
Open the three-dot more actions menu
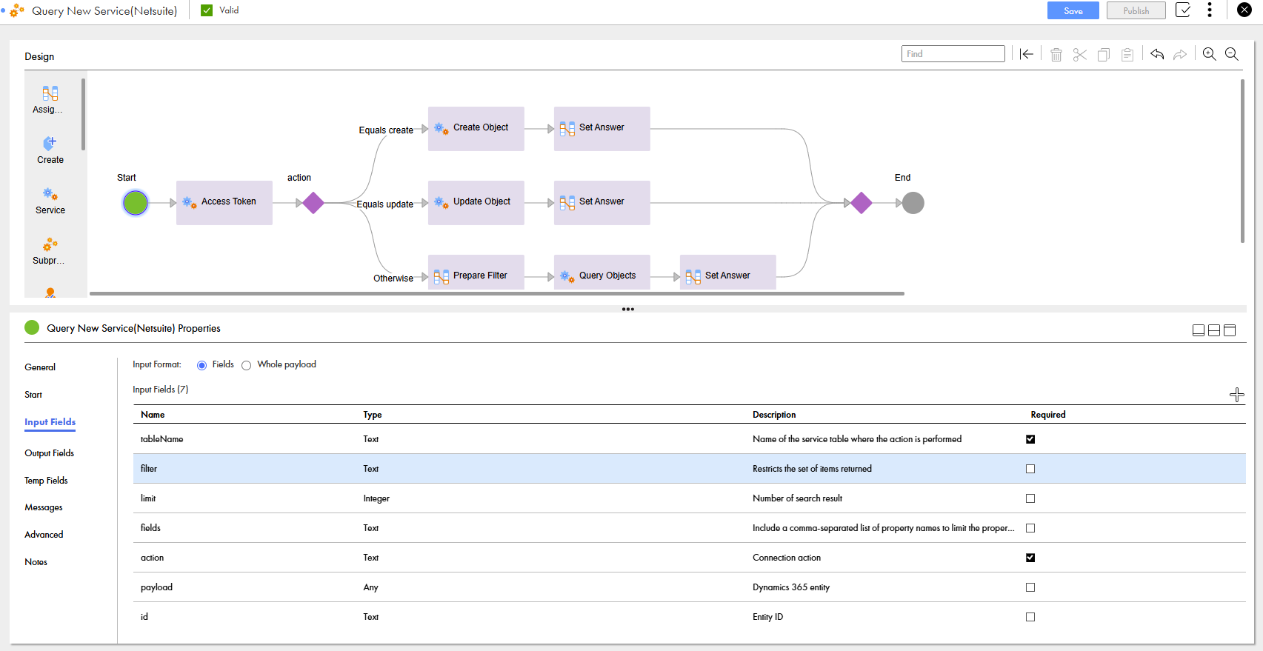1210,10
